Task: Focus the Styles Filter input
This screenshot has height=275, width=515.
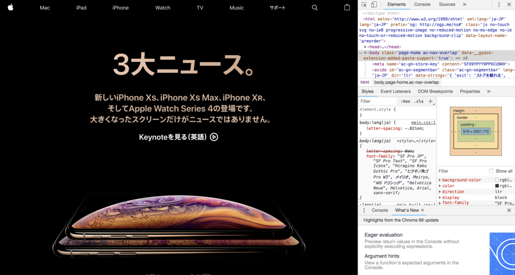Action: pyautogui.click(x=378, y=102)
